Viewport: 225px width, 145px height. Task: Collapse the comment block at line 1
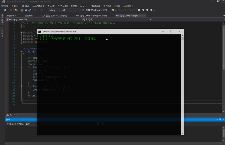tap(22, 23)
